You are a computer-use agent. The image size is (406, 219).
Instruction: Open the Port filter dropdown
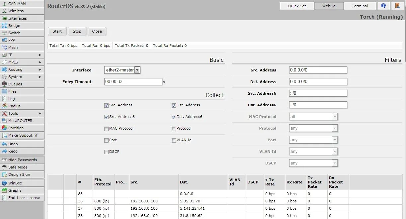[313, 140]
